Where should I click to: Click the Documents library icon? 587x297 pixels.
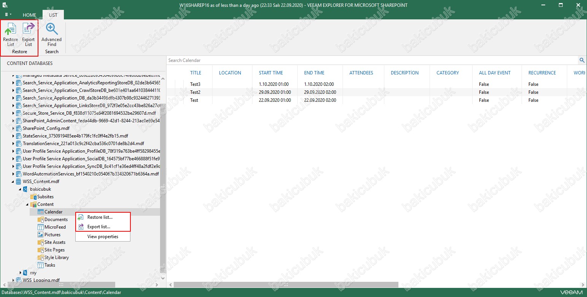[41, 220]
